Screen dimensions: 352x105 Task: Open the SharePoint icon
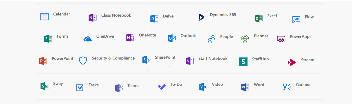pyautogui.click(x=146, y=60)
